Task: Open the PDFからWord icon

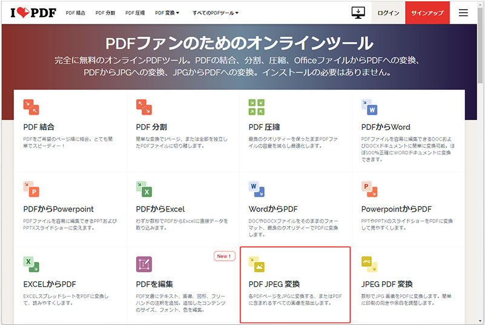Action: coord(369,107)
